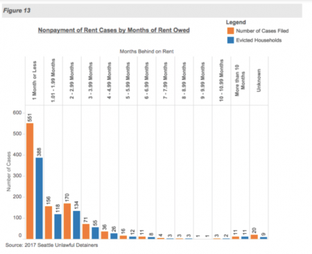This screenshot has width=312, height=254.
Task: Click the blue bar labeled 388
Action: tap(39, 198)
